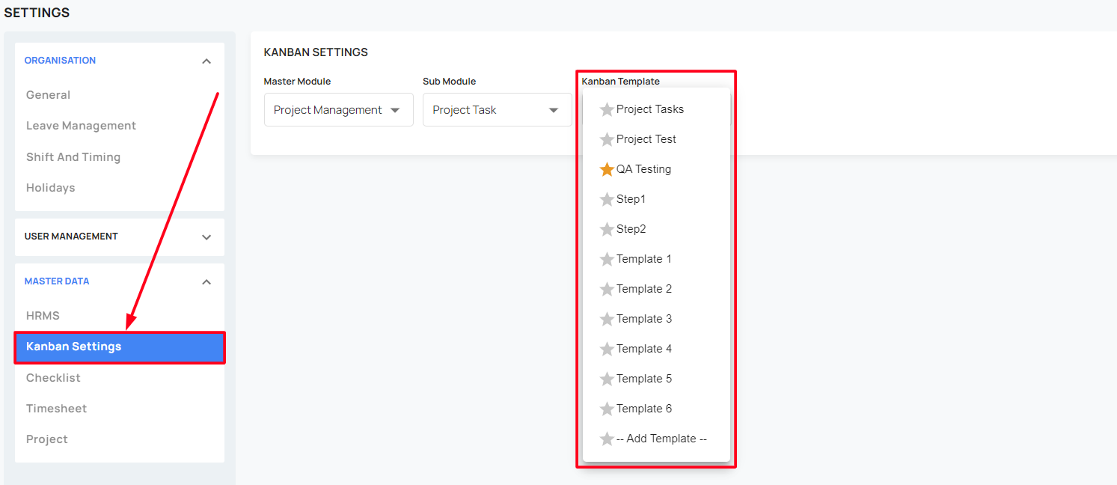Select the QA Testing template
The height and width of the screenshot is (485, 1117).
click(x=643, y=169)
